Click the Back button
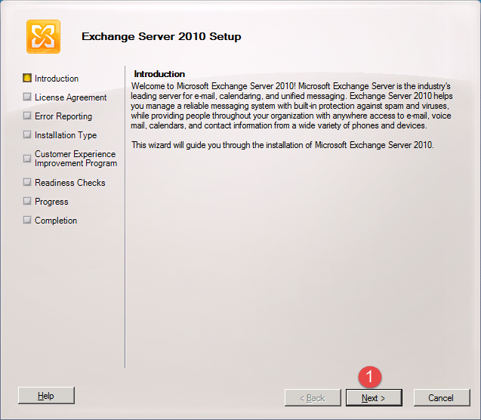 (313, 398)
